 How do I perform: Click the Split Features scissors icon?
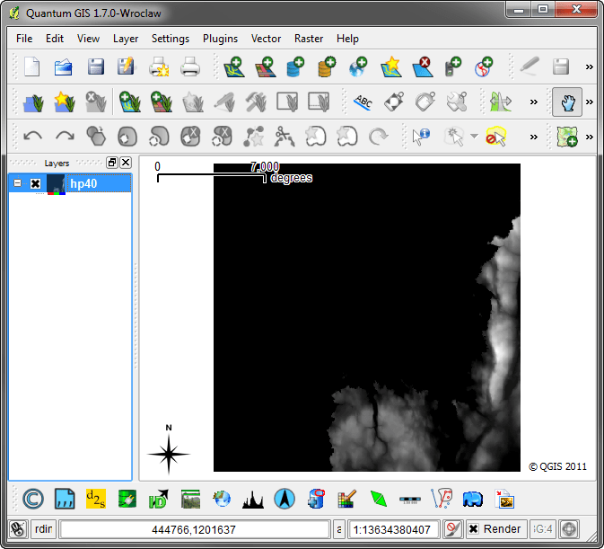(x=284, y=137)
